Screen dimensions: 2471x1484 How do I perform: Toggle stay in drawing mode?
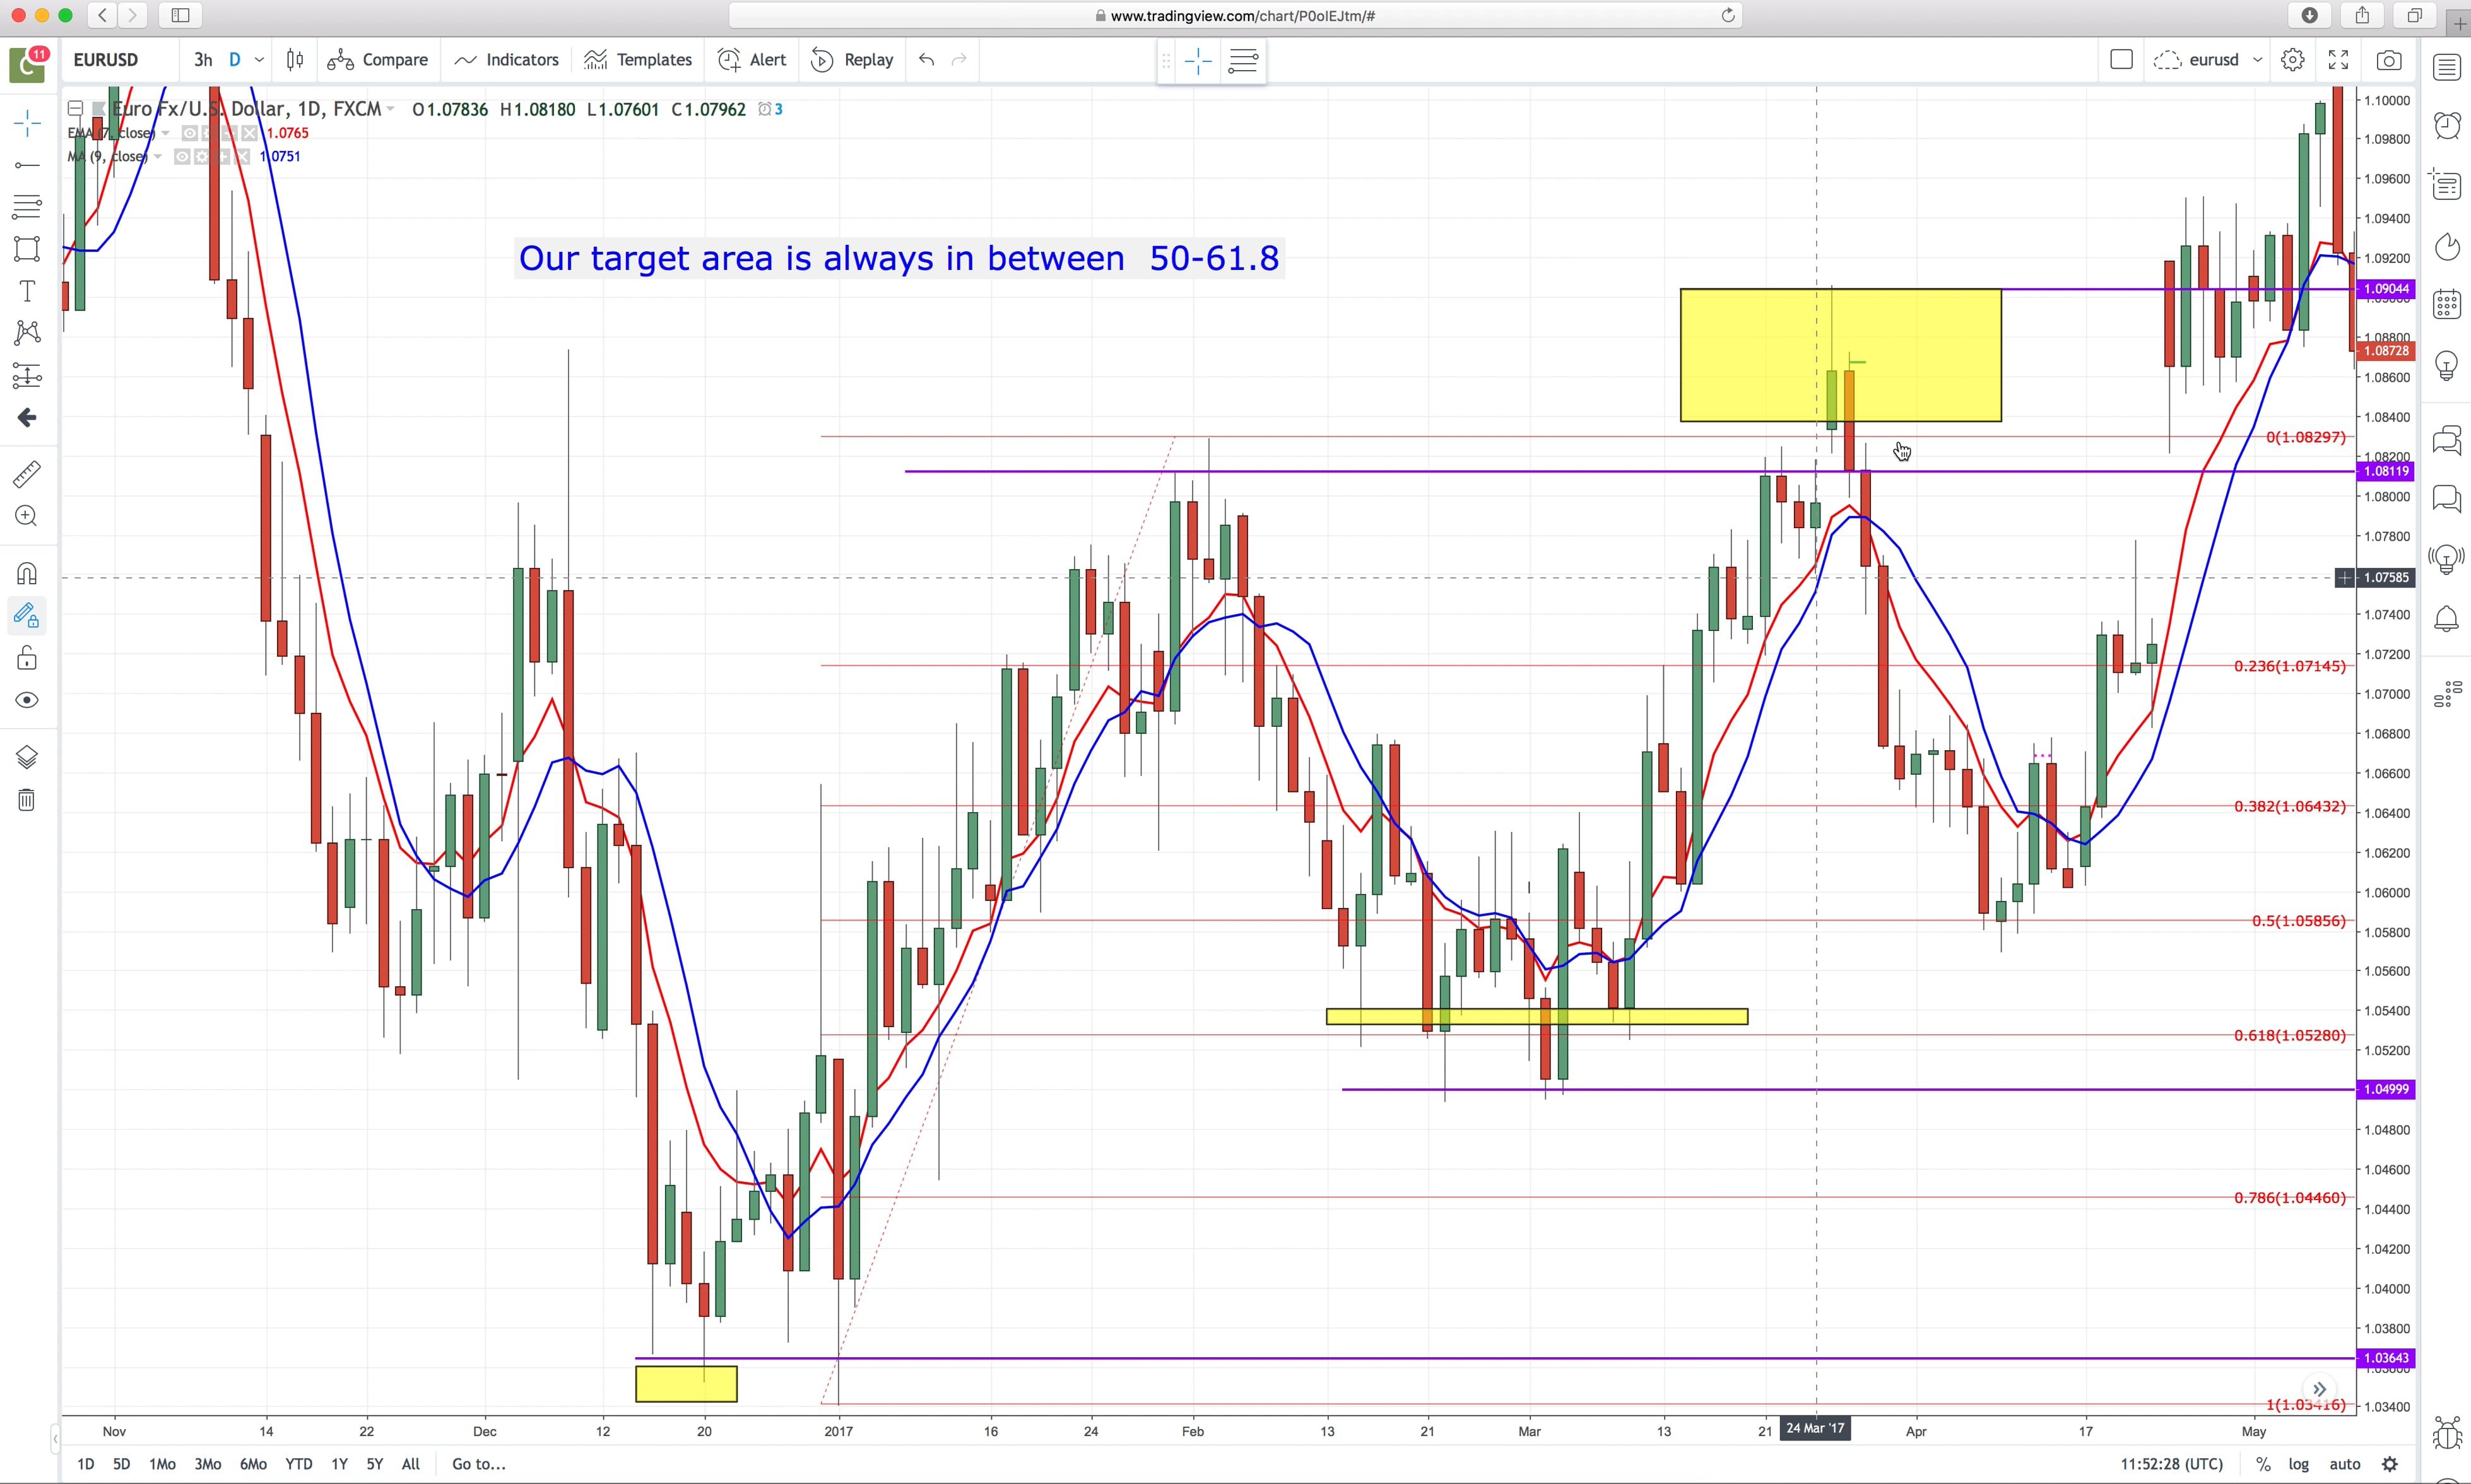point(27,616)
